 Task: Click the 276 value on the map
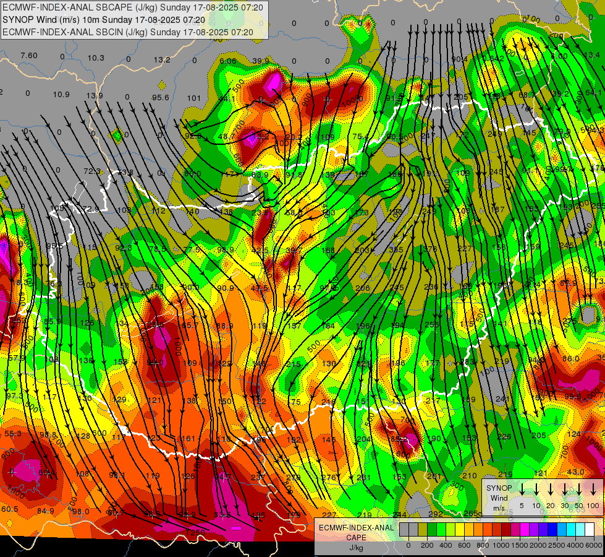(x=329, y=478)
